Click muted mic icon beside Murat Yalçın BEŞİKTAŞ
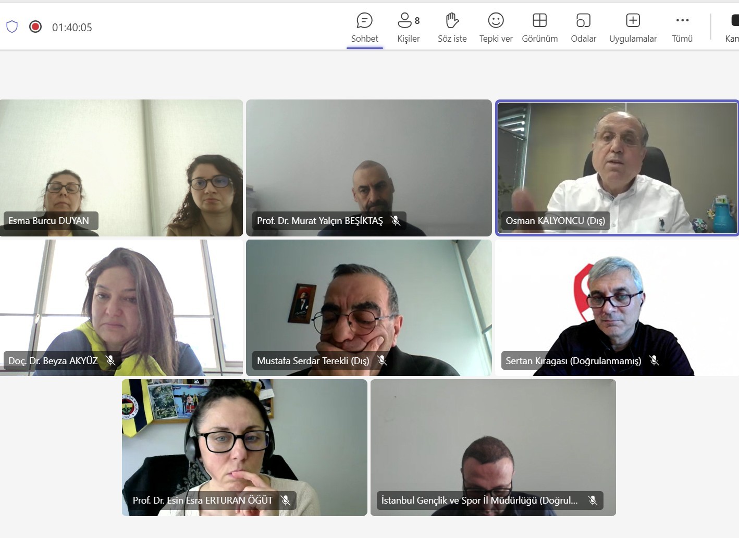 click(396, 221)
